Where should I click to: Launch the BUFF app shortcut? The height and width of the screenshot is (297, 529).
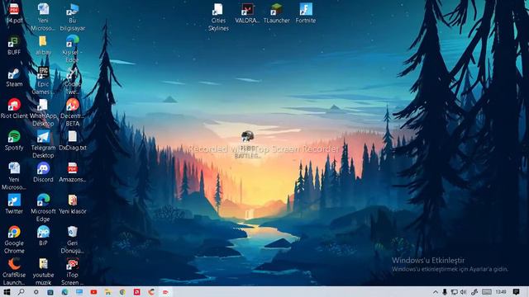tap(14, 46)
